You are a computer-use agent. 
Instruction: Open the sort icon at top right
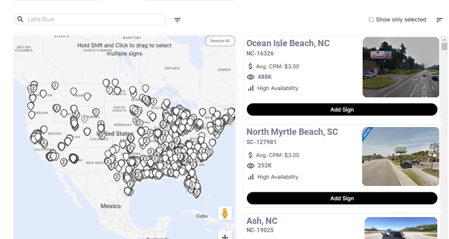click(x=439, y=20)
